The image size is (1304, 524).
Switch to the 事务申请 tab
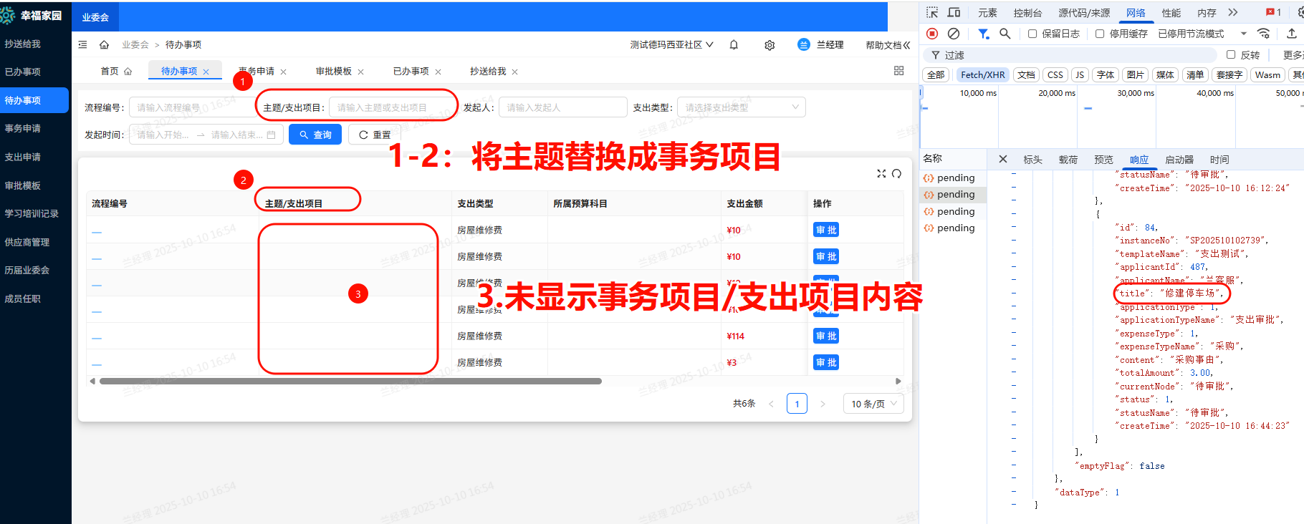pyautogui.click(x=257, y=71)
